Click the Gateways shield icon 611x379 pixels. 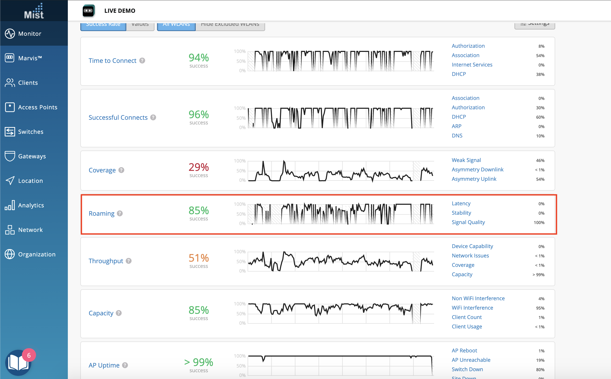pos(10,156)
